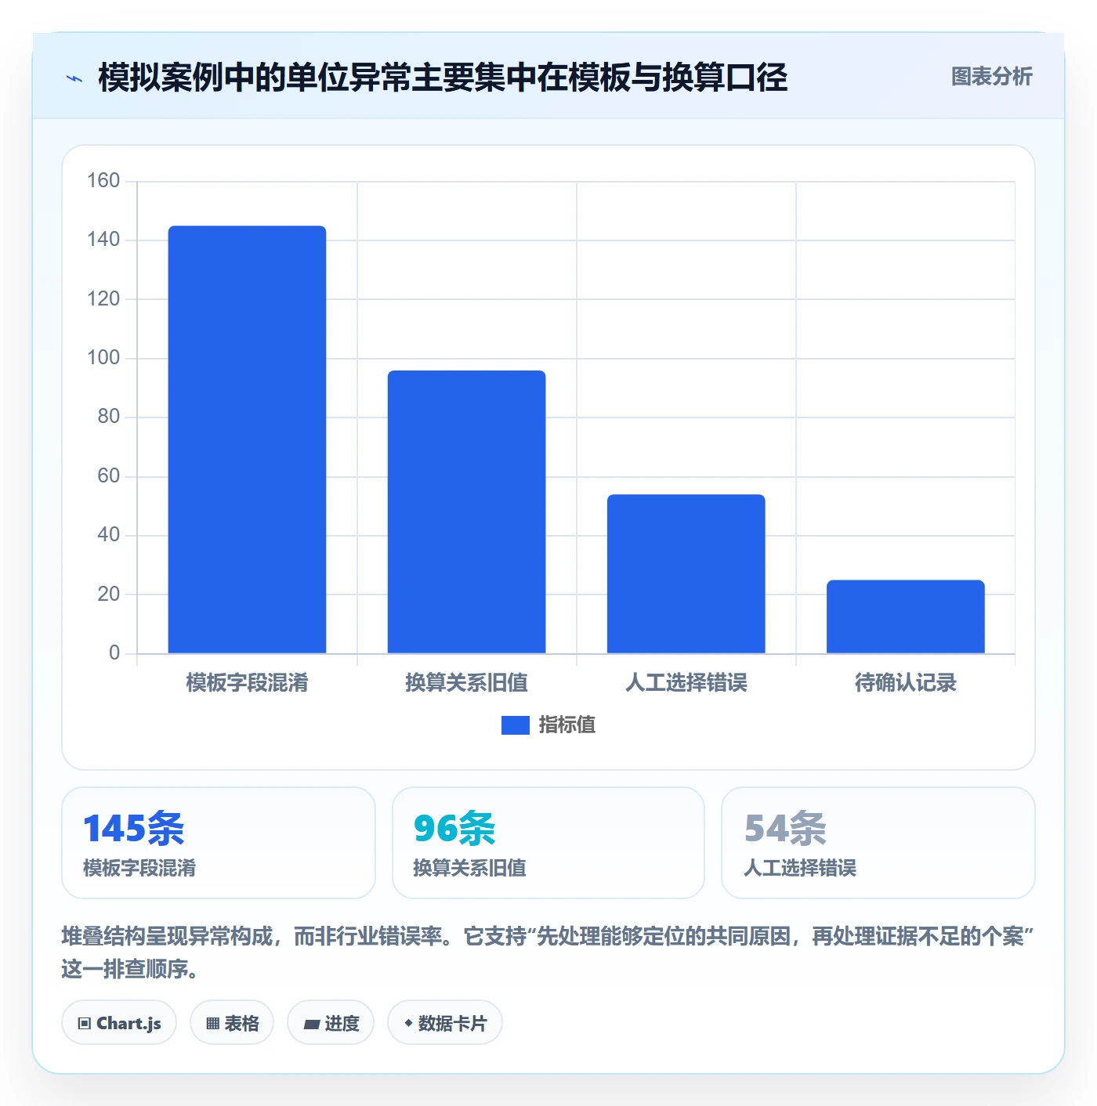Click the 54条 value text
This screenshot has height=1106, width=1097.
pos(785,829)
